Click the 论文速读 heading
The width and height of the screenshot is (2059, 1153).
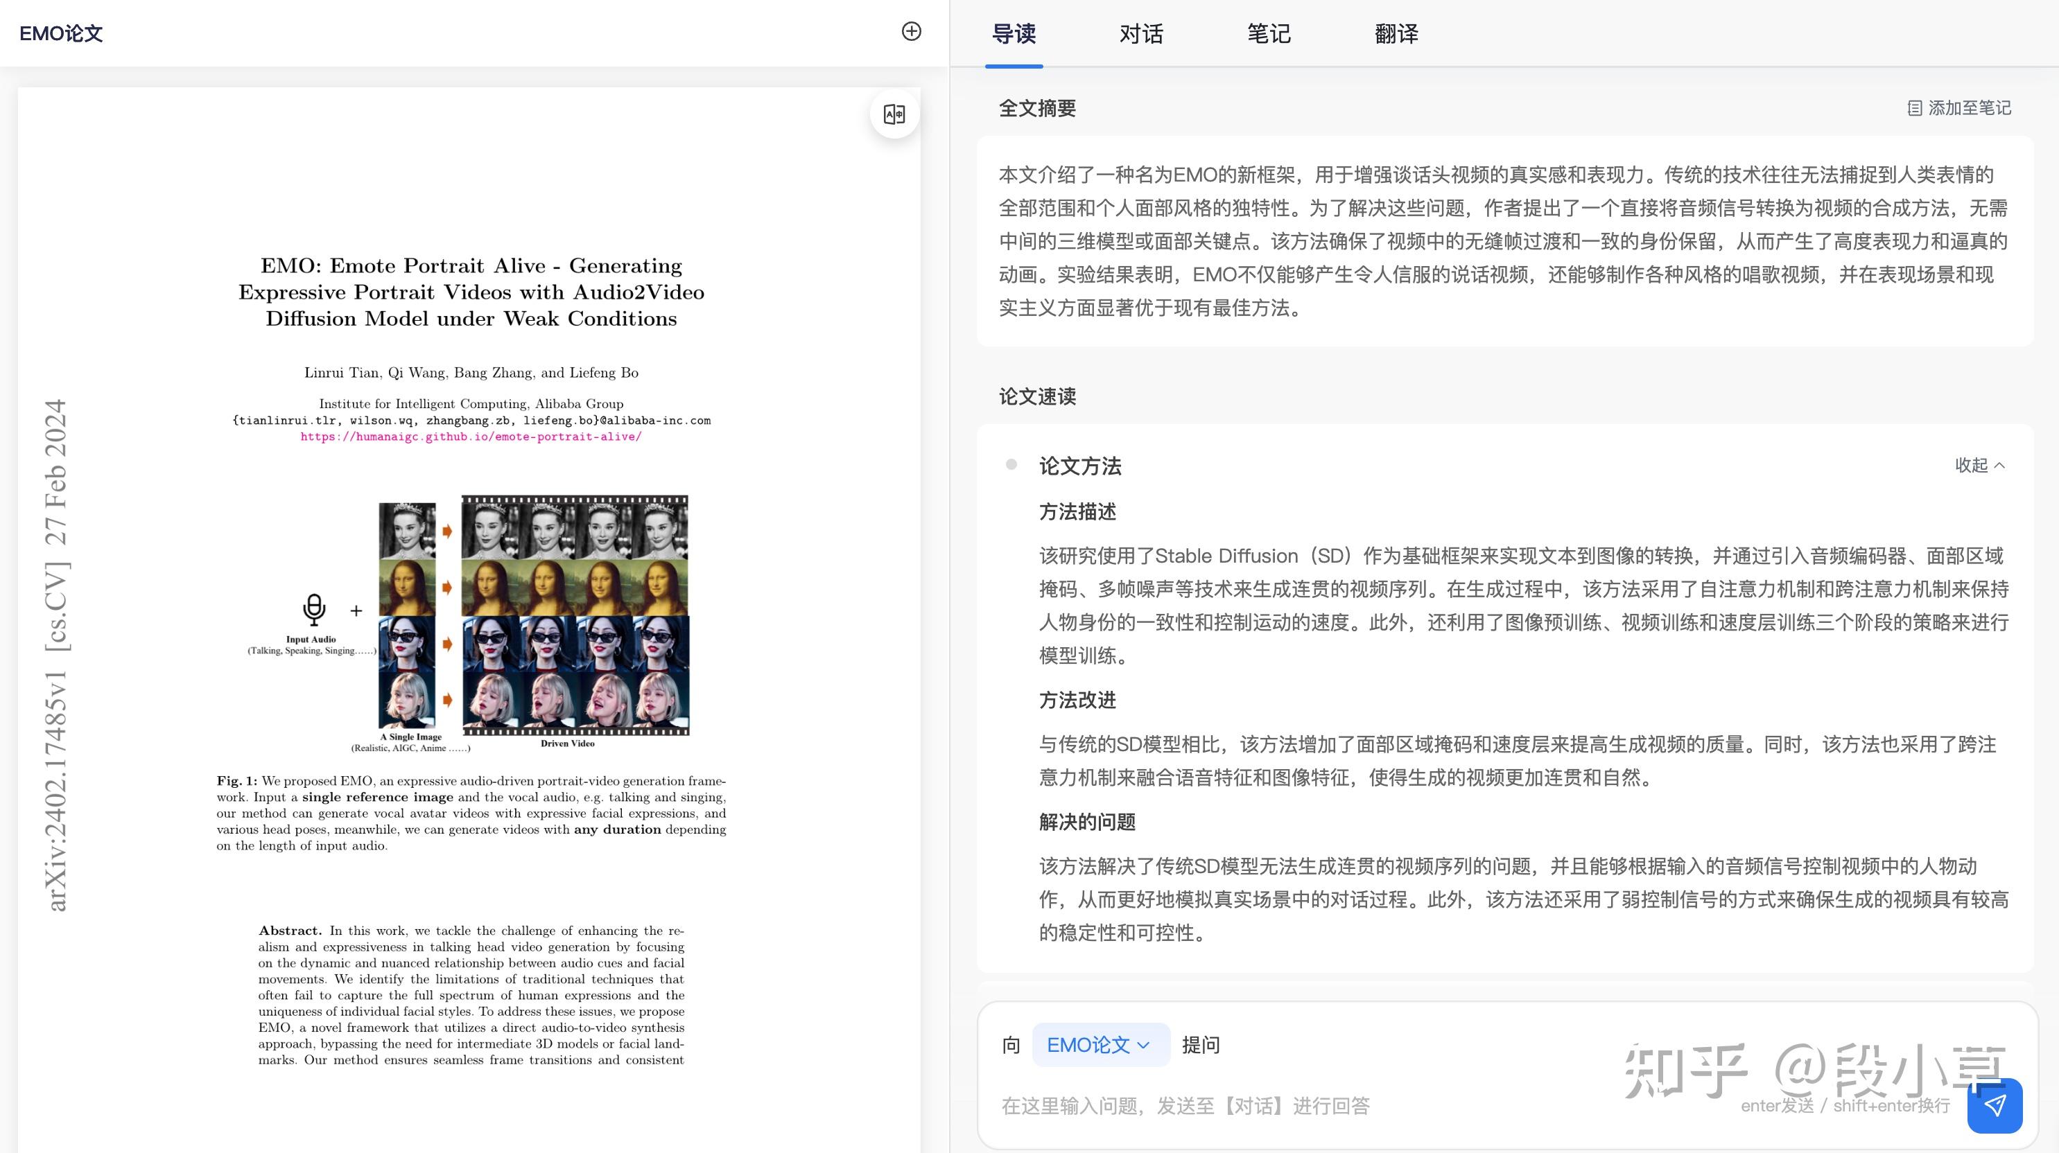1036,397
